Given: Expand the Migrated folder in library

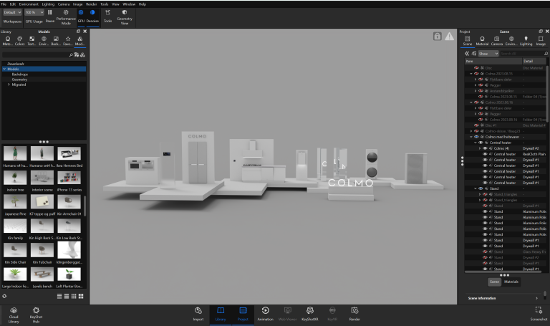Looking at the screenshot, I should click(9, 85).
